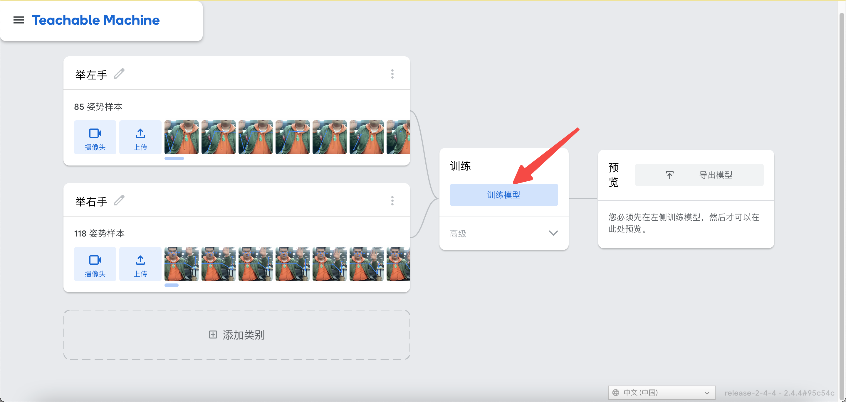Click 举右手 samples horizontal scrollbar

pyautogui.click(x=172, y=286)
